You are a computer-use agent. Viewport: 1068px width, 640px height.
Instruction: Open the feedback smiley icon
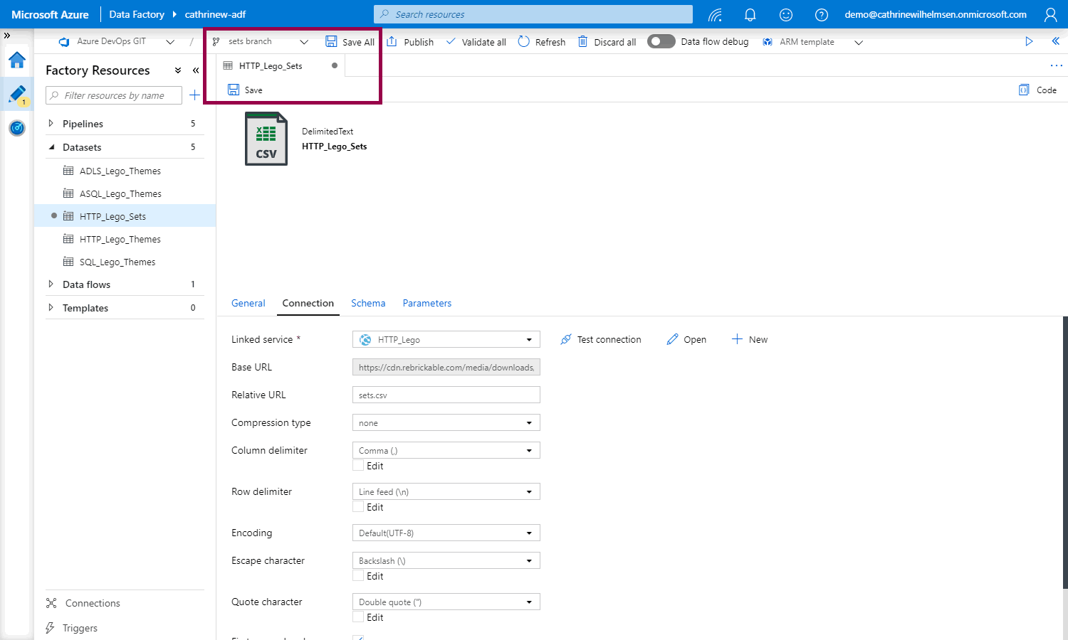point(785,14)
